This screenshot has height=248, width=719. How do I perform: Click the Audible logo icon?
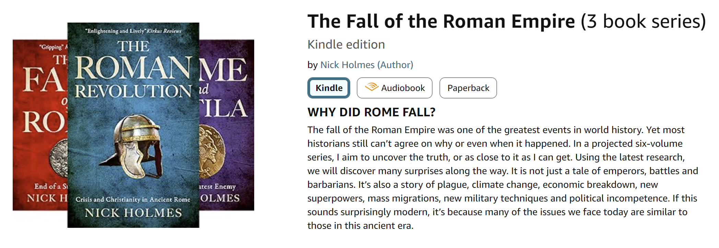point(372,87)
